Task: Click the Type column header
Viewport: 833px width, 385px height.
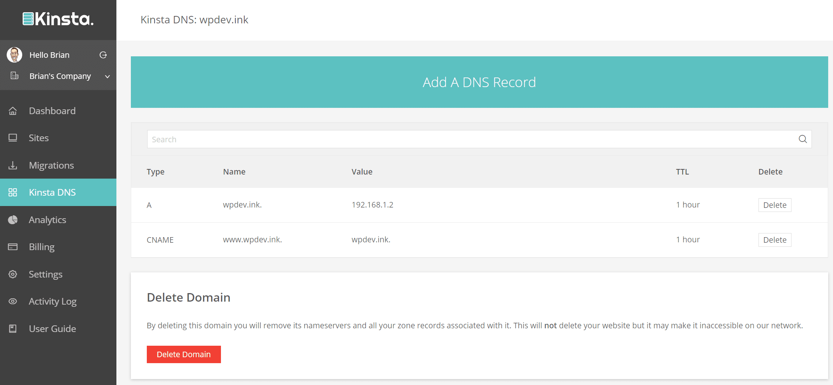Action: click(155, 172)
